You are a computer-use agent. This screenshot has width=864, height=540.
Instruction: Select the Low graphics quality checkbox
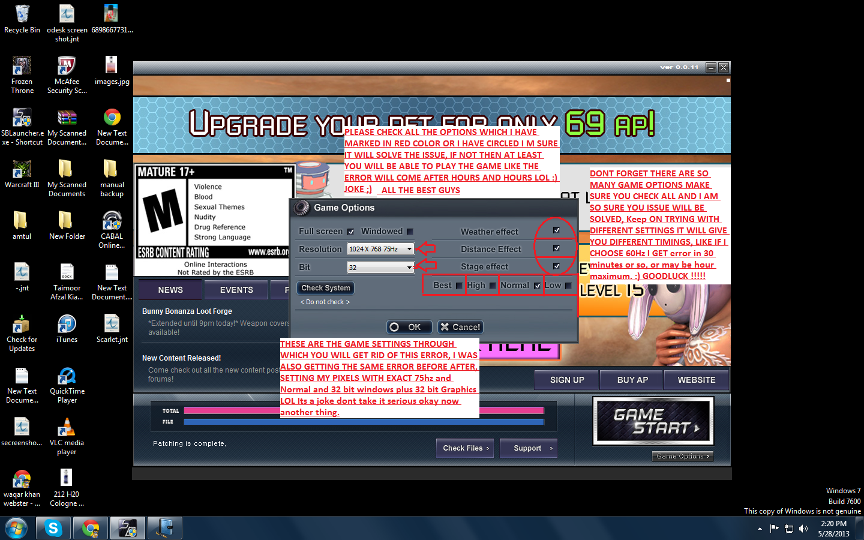pyautogui.click(x=568, y=286)
